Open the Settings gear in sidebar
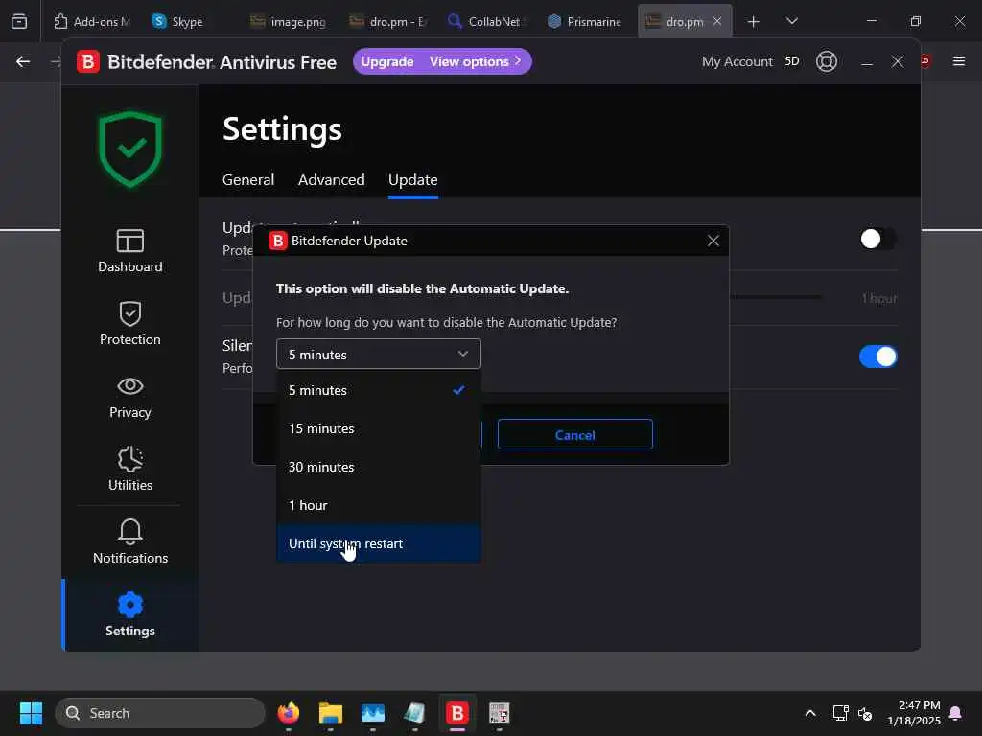Screen dimensions: 982x736 click(x=130, y=615)
